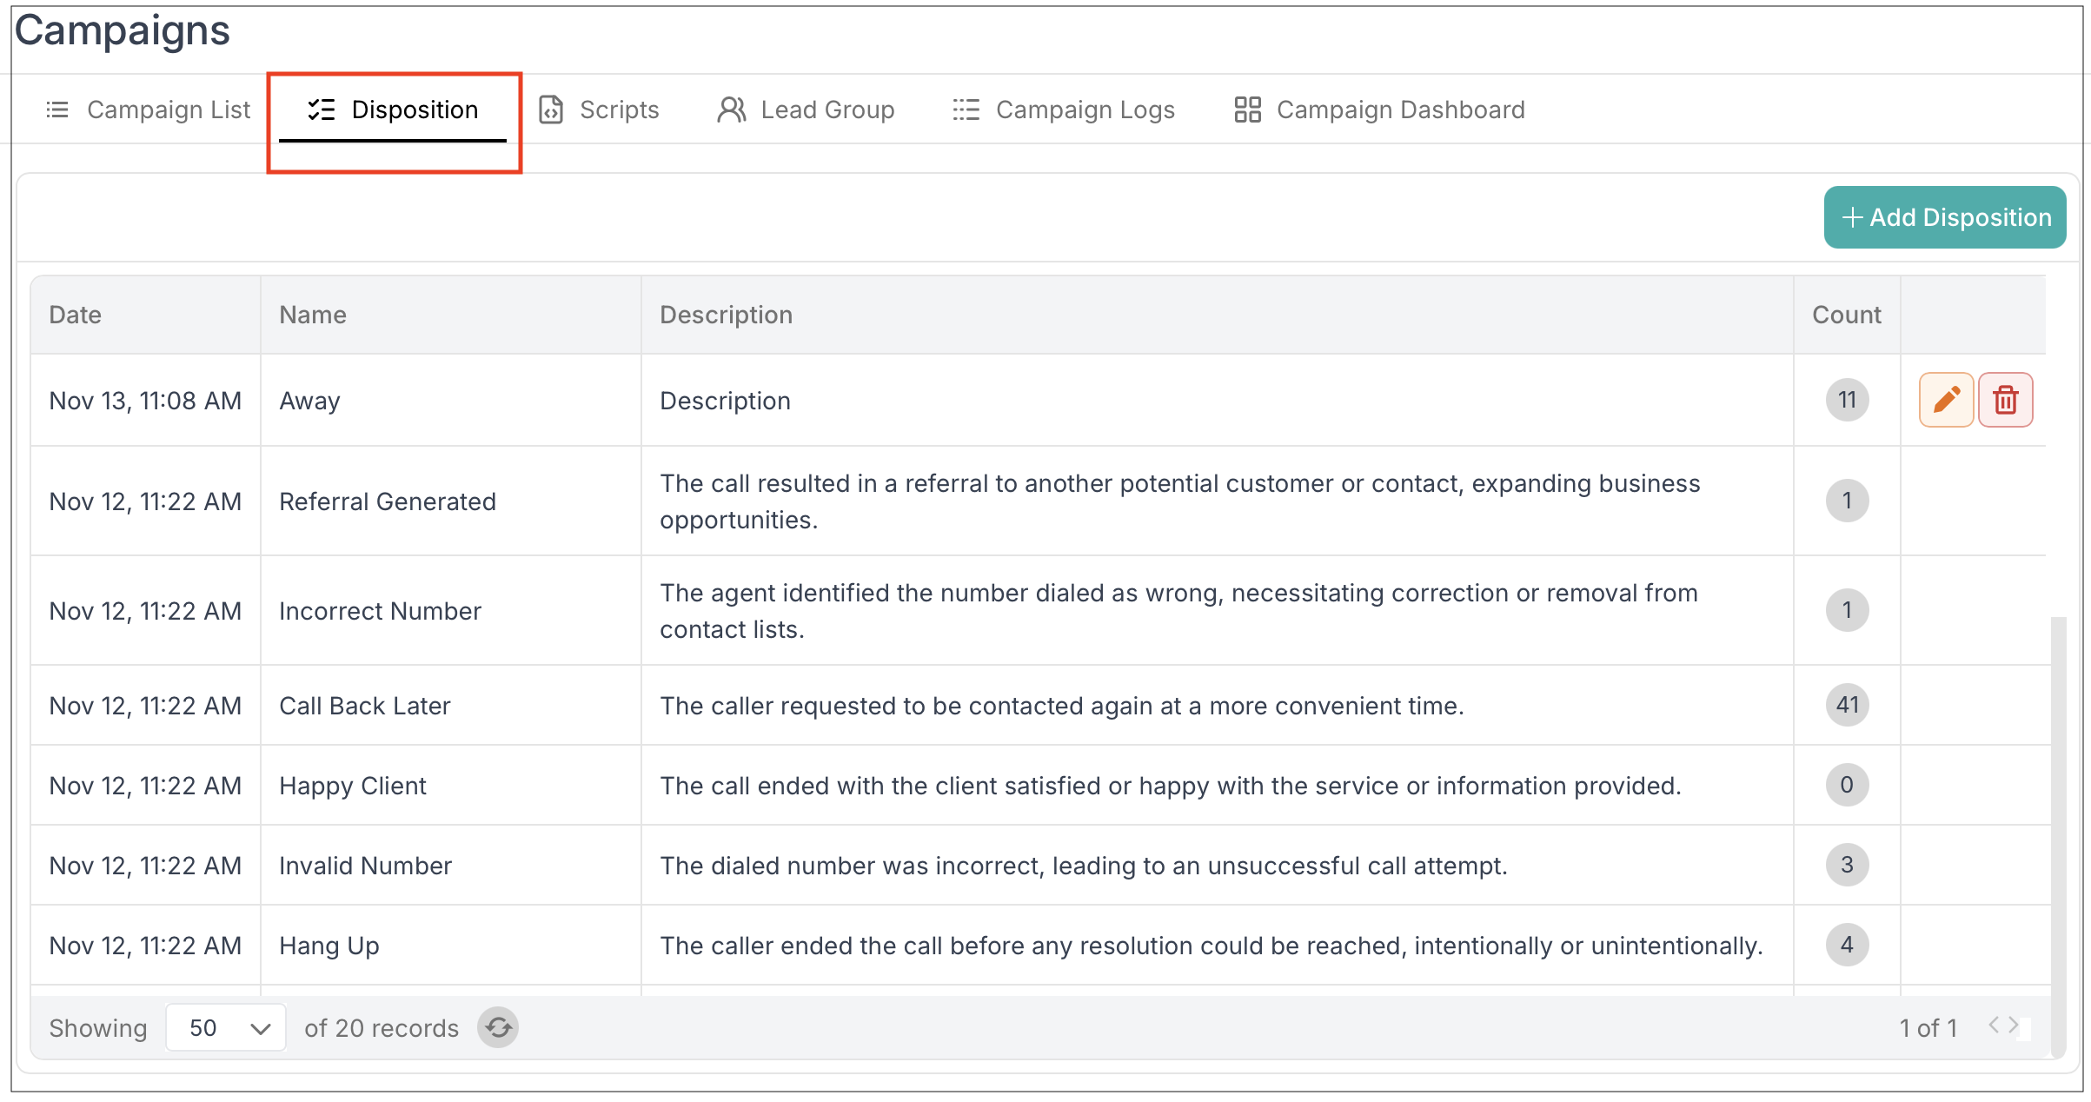This screenshot has height=1102, width=2091.
Task: Click the Count column header
Action: click(1846, 315)
